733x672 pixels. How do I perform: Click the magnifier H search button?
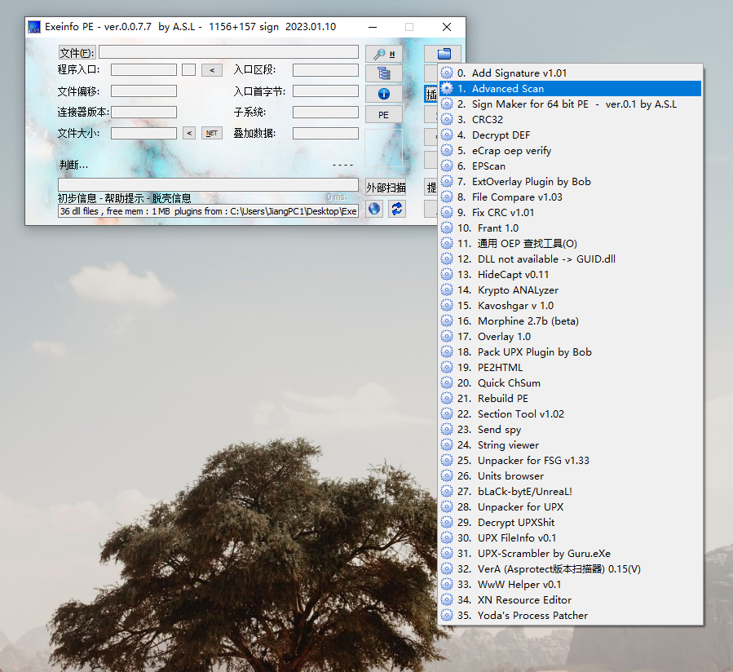tap(384, 54)
